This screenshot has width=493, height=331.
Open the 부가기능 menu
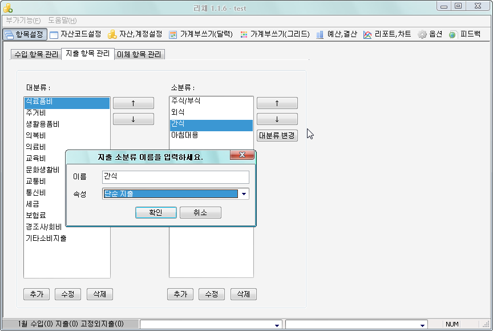click(x=23, y=21)
